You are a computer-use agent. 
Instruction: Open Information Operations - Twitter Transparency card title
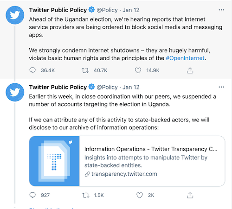(151, 149)
